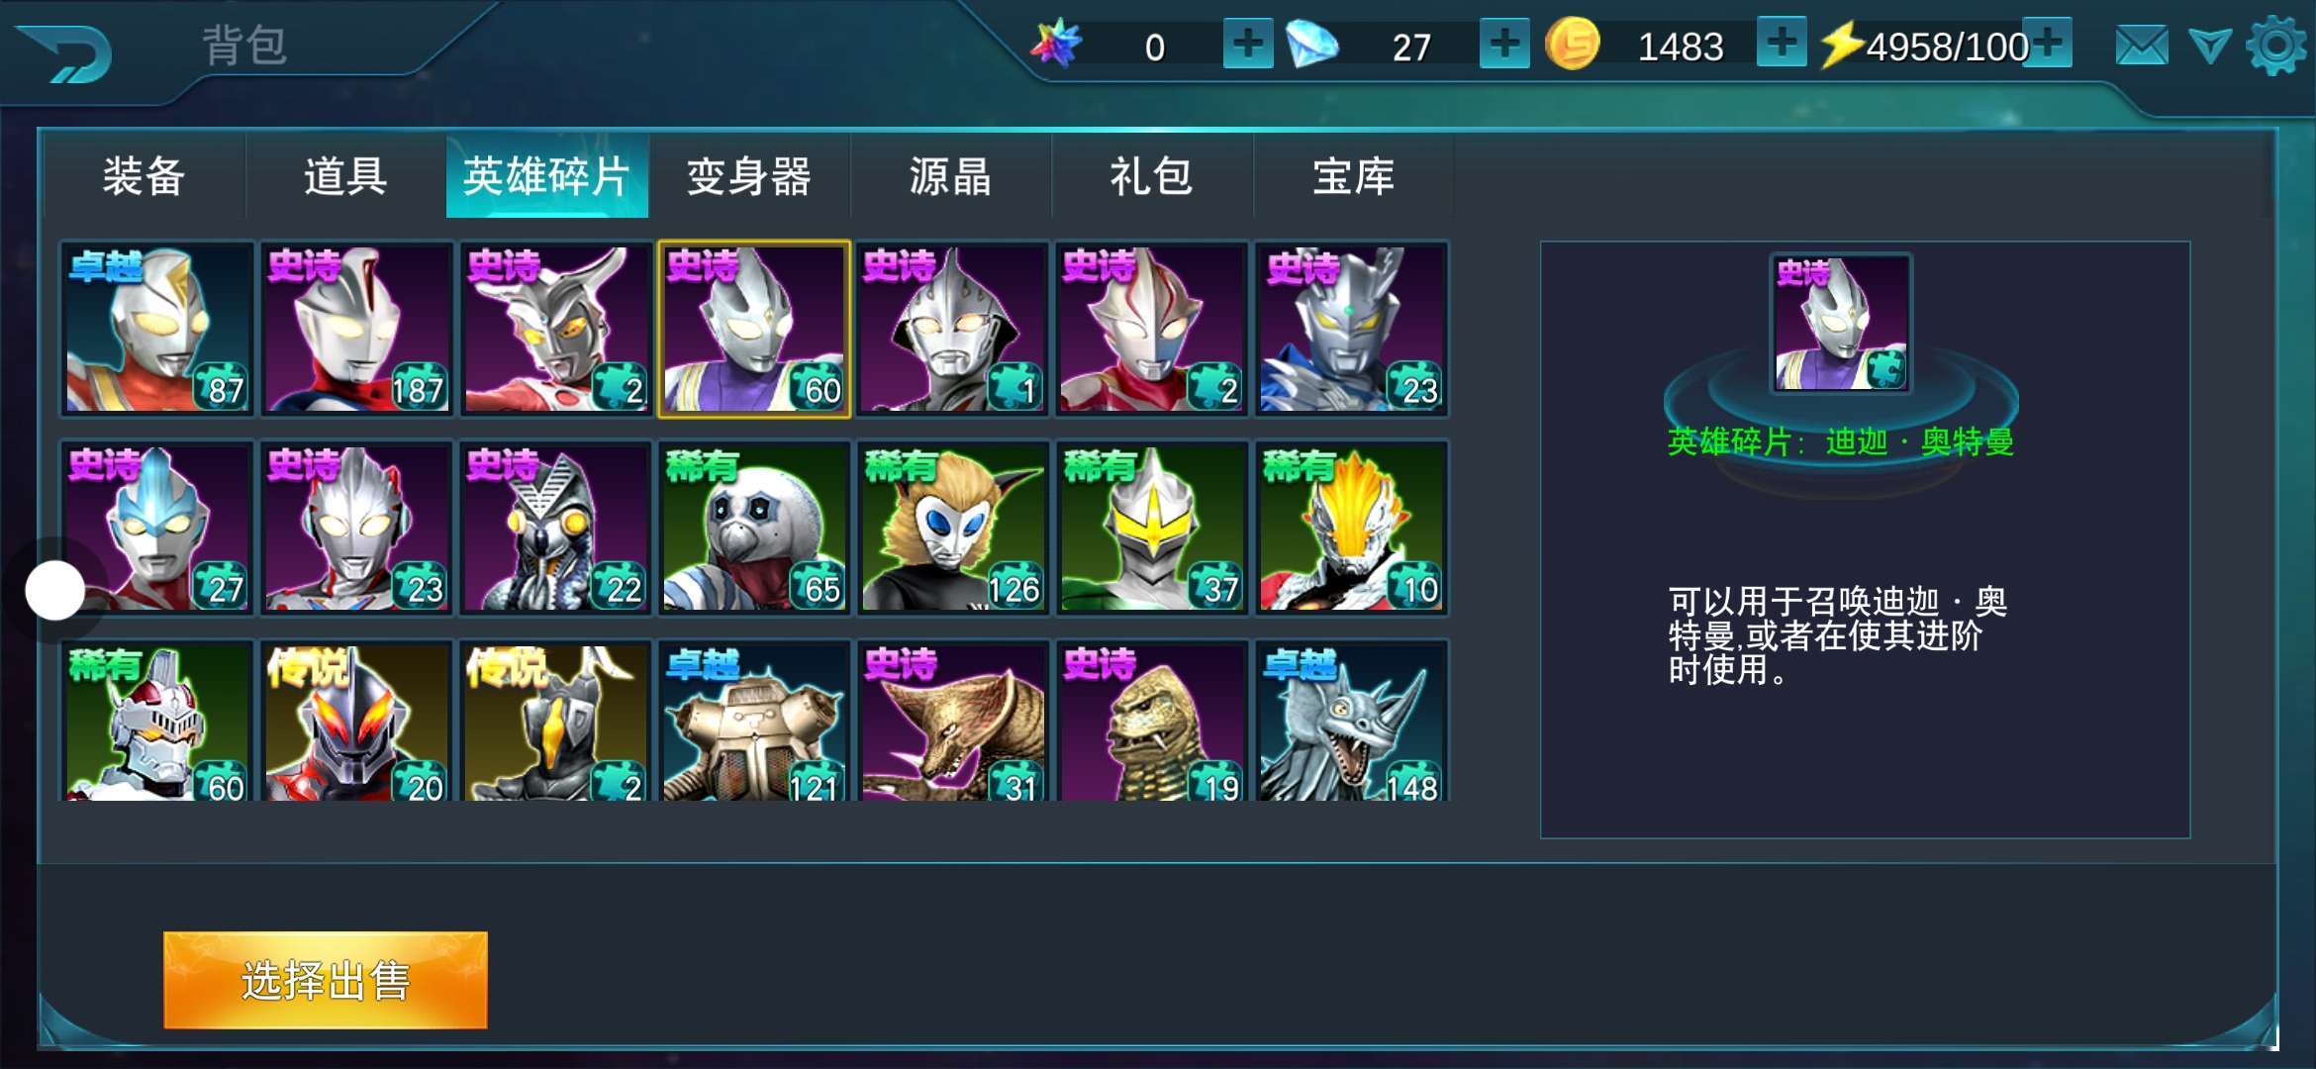Open the mail envelope icon
The width and height of the screenshot is (2316, 1069).
2141,46
